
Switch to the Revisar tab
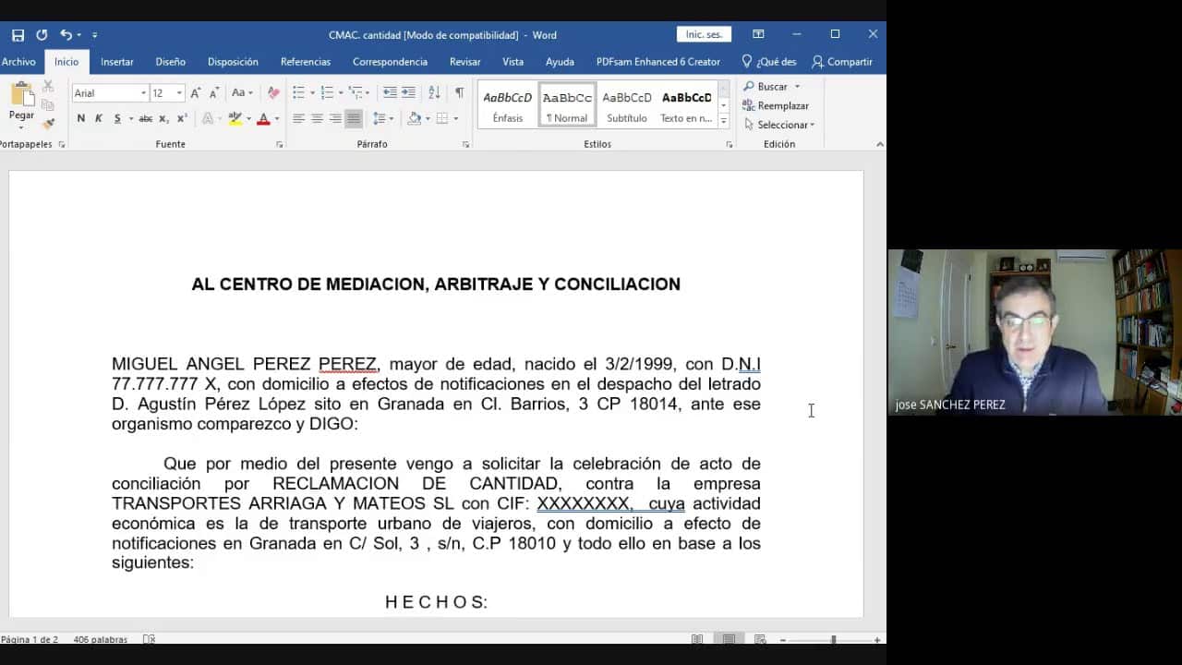point(464,62)
